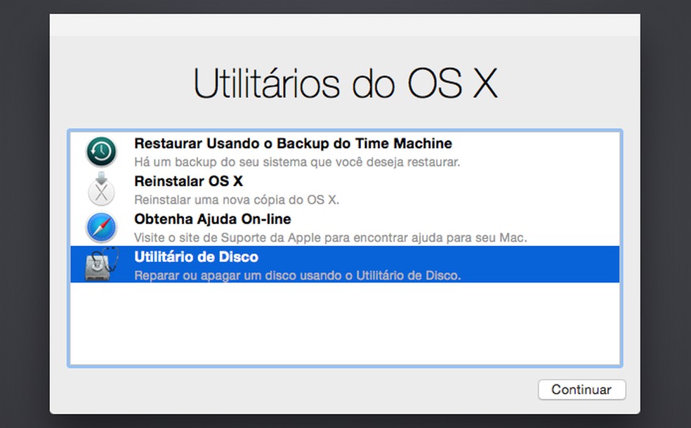
Task: Click the Time Machine clock icon
Action: click(101, 151)
